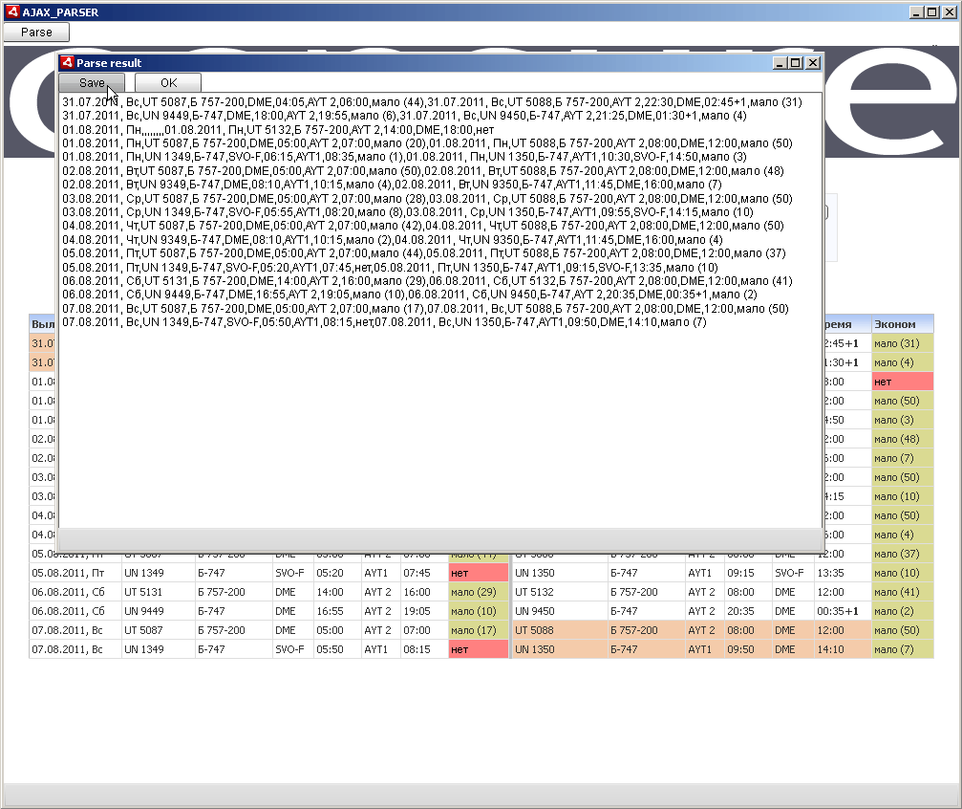Viewport: 962px width, 809px height.
Task: Click the мало (7) cell in last row
Action: (903, 649)
